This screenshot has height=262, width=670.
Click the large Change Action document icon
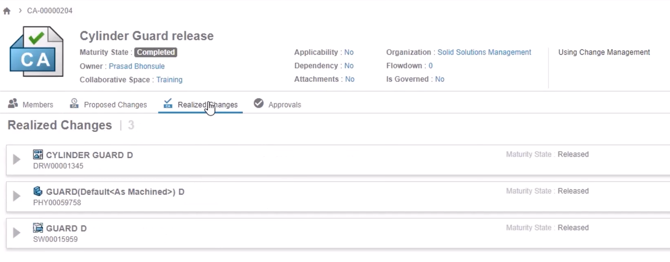[36, 52]
